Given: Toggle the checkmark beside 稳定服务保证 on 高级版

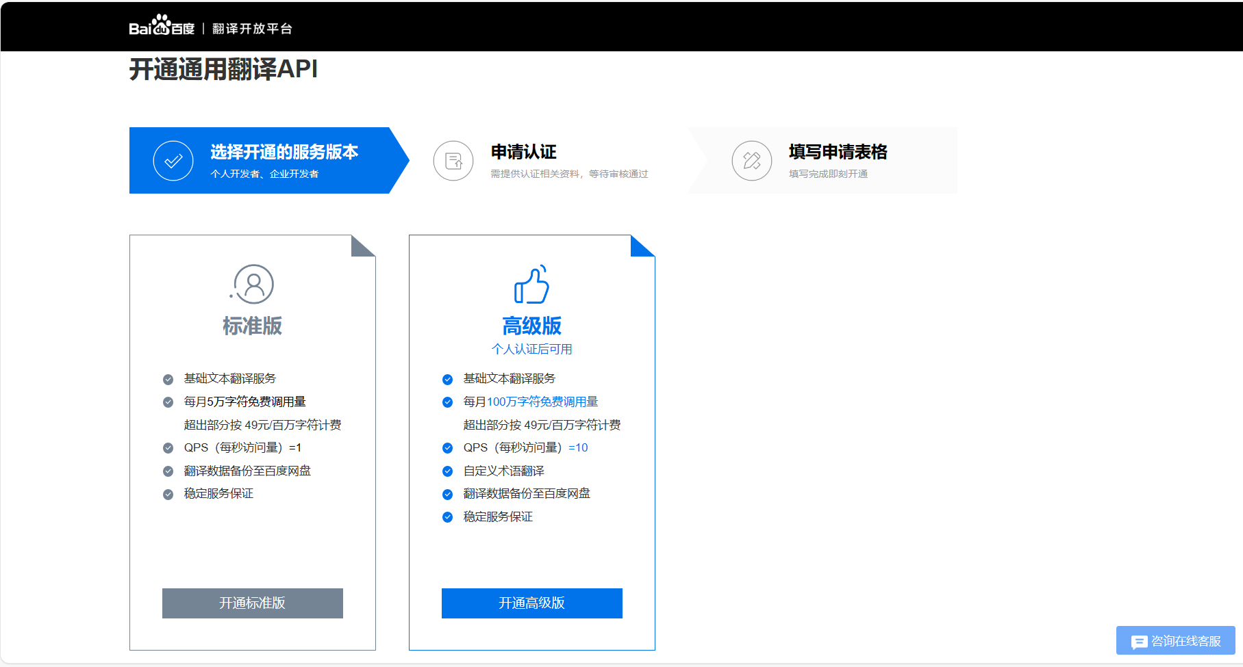Looking at the screenshot, I should point(447,516).
